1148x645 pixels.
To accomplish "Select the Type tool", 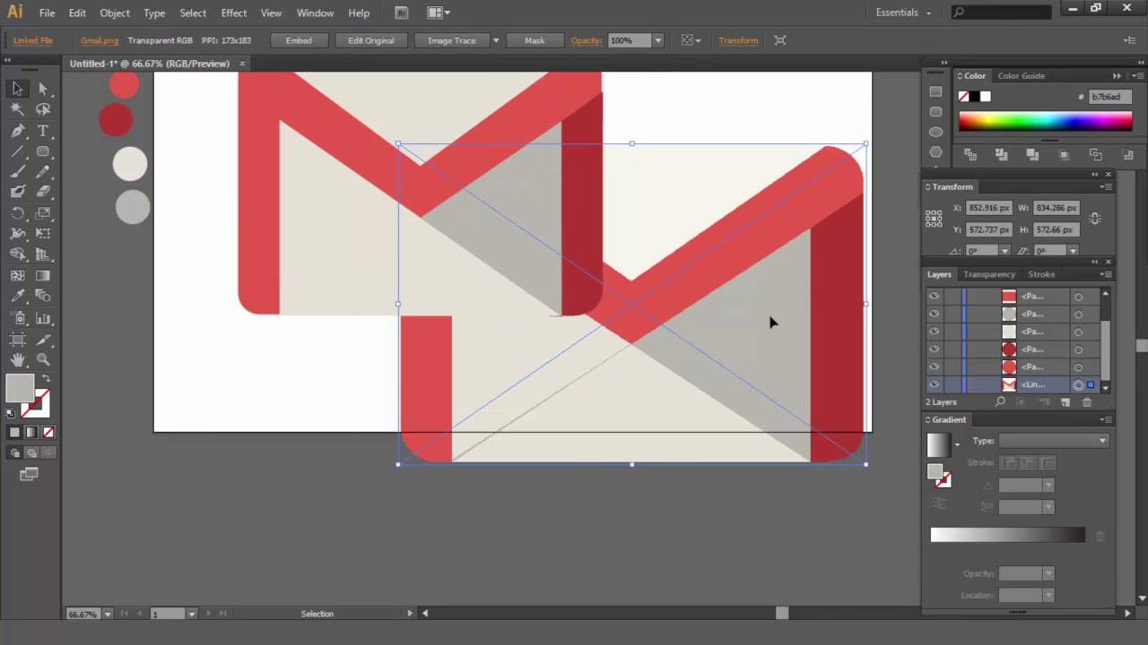I will pyautogui.click(x=43, y=130).
